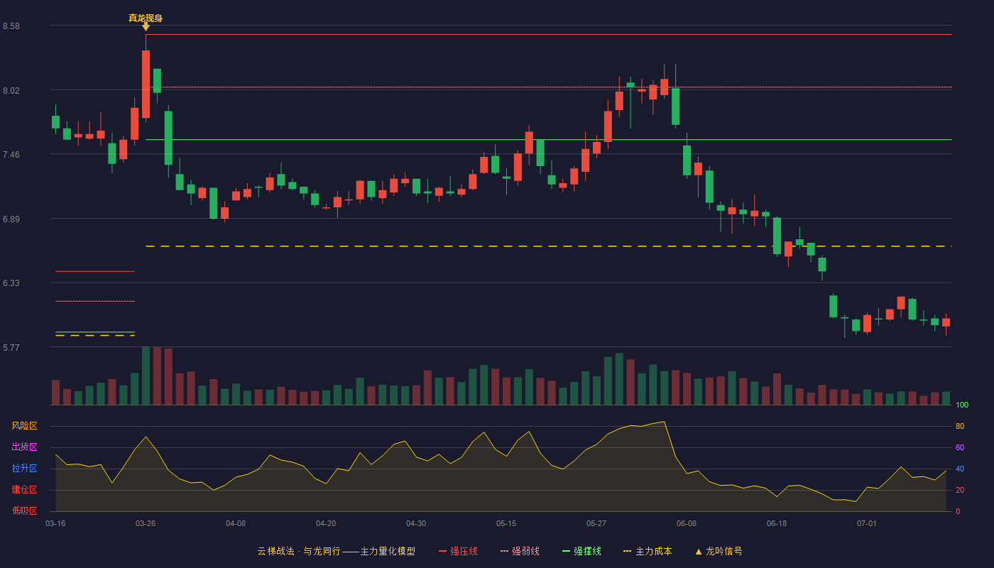Click the green 强撑线 legend line icon

pos(566,551)
